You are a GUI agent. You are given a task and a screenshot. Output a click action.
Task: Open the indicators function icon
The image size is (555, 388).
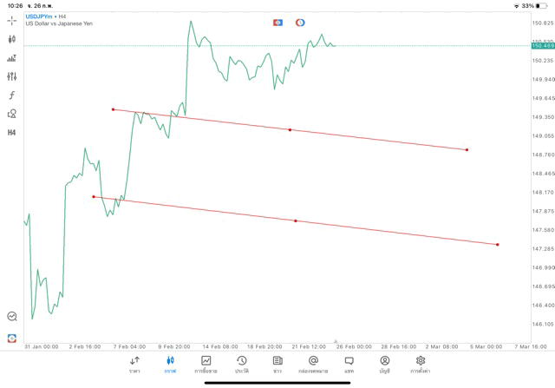(x=11, y=95)
